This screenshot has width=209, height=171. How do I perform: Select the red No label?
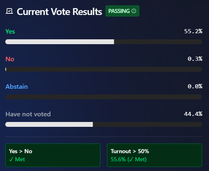(10, 59)
